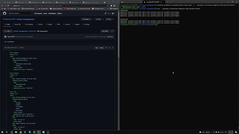Open Visual Studio Code from taskbar

[x=12, y=132]
